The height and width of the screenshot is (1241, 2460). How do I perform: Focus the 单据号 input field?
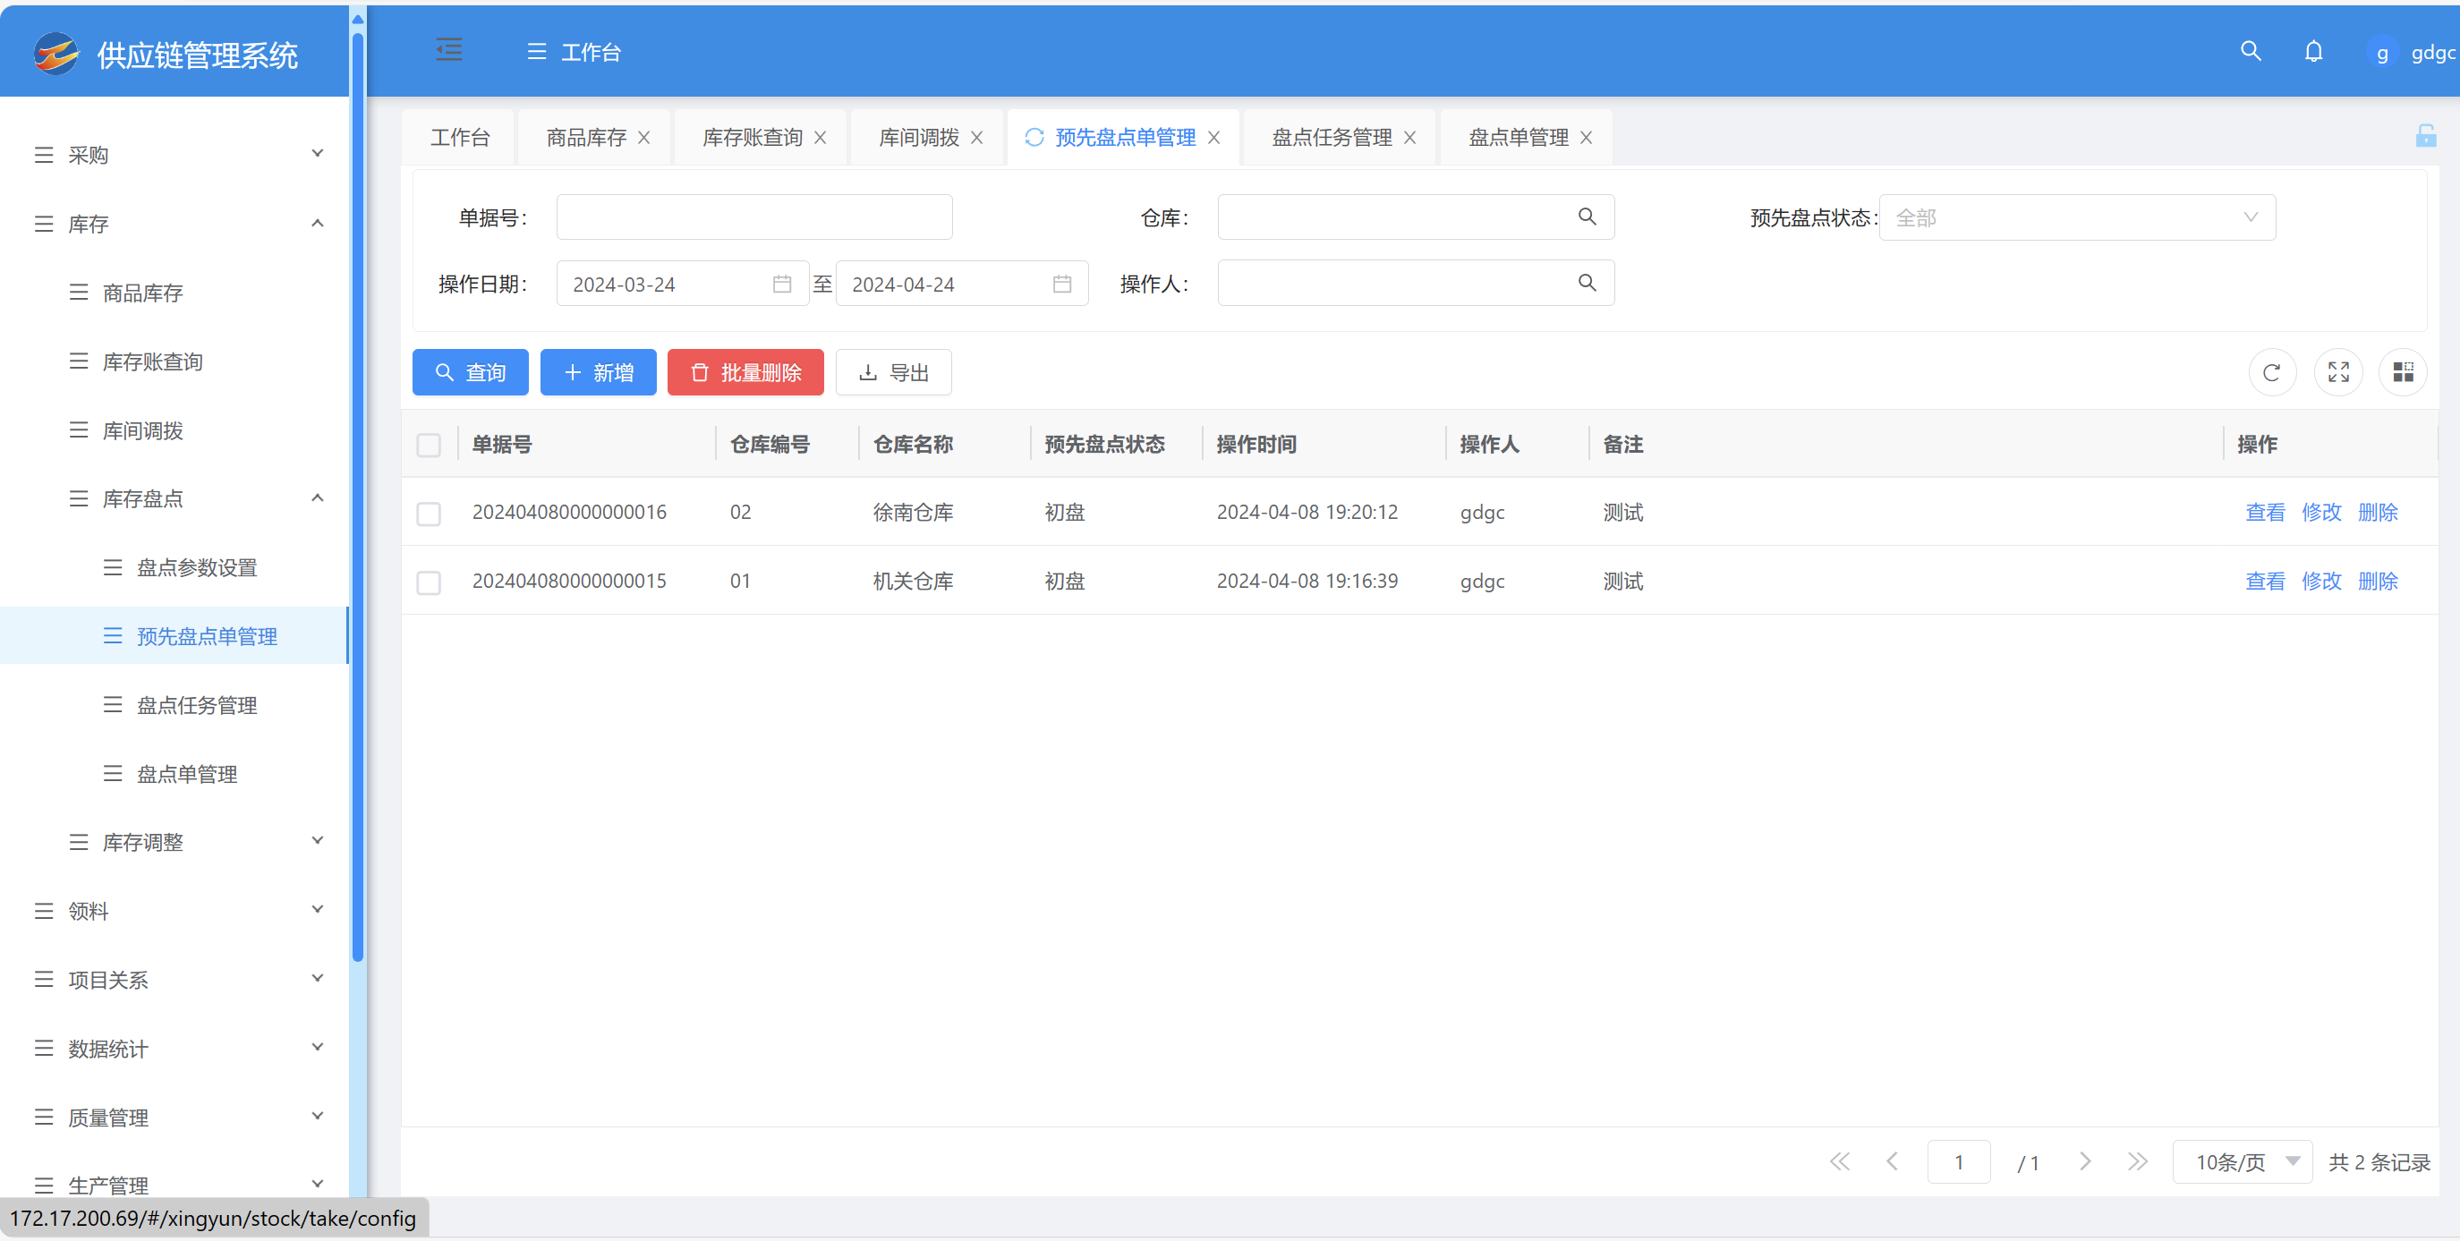(x=753, y=217)
